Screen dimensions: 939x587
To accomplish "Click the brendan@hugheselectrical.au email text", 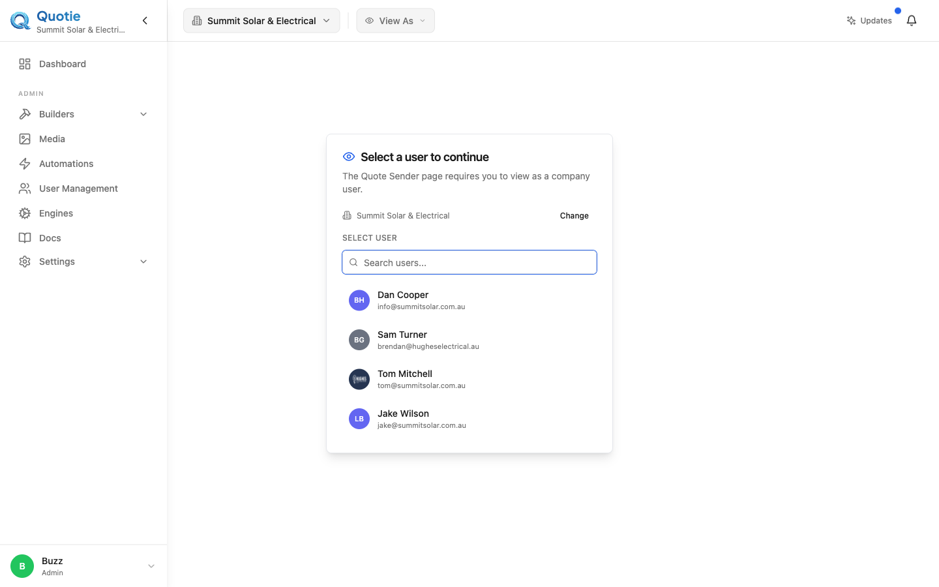I will pyautogui.click(x=428, y=346).
